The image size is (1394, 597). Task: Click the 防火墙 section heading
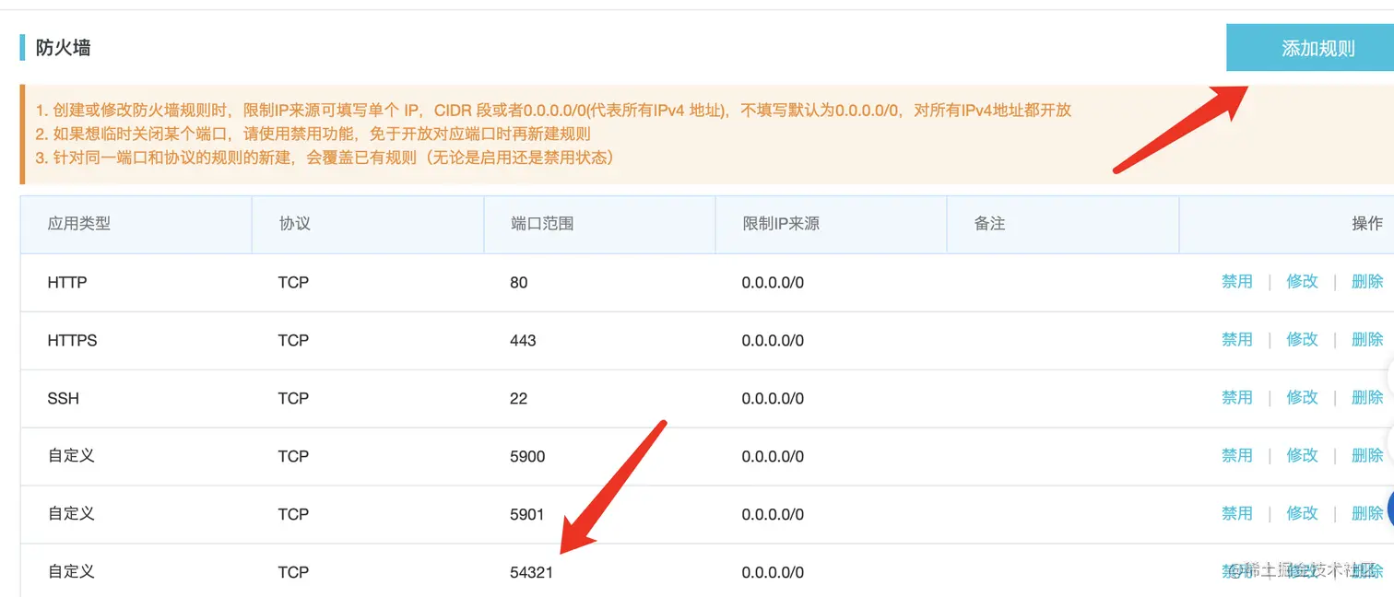63,48
